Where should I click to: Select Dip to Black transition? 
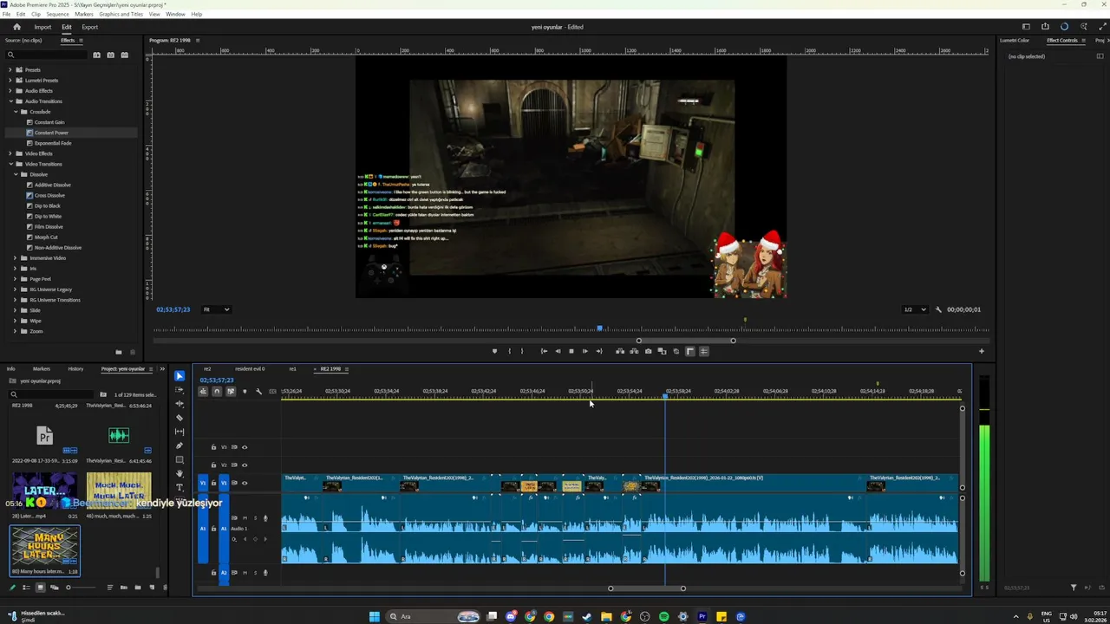click(x=48, y=205)
